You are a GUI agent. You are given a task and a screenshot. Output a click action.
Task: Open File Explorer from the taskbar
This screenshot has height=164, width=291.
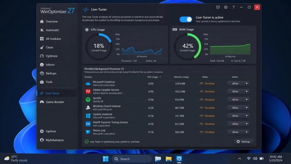point(168,159)
